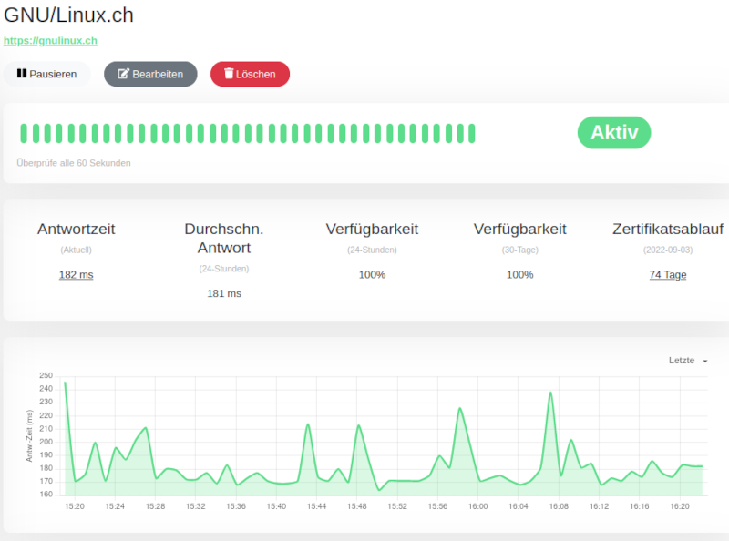This screenshot has height=541, width=729.
Task: Click the 15:28 label on the time axis
Action: 155,506
